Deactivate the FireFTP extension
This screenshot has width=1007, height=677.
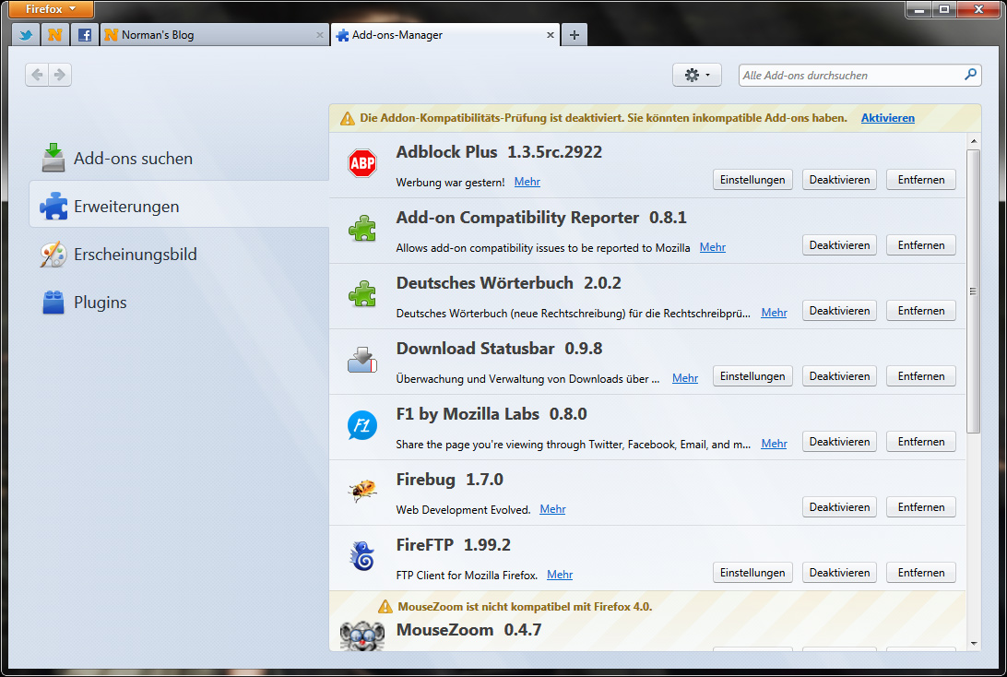[839, 573]
